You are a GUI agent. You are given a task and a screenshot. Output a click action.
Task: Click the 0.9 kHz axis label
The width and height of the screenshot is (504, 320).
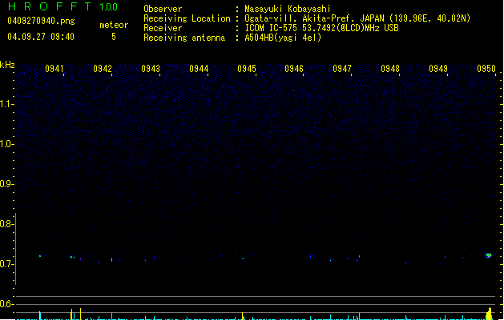[6, 184]
